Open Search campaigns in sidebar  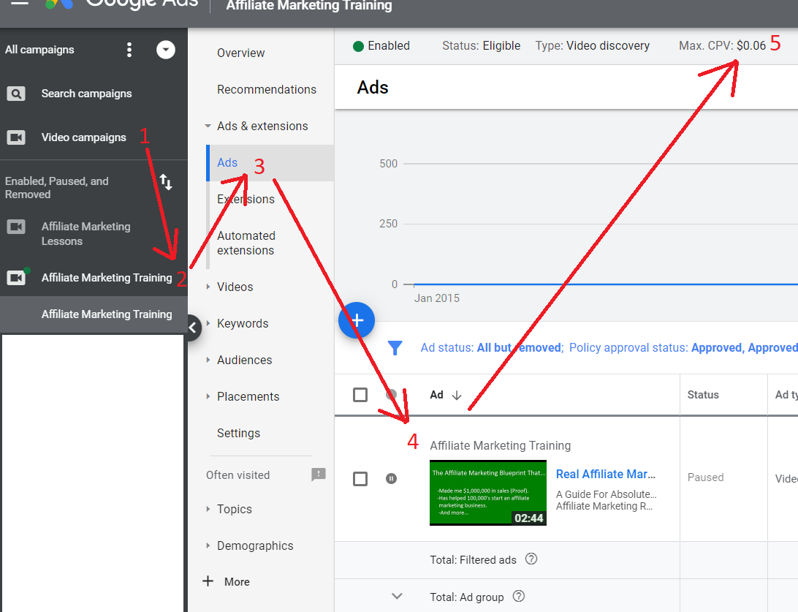click(x=86, y=94)
